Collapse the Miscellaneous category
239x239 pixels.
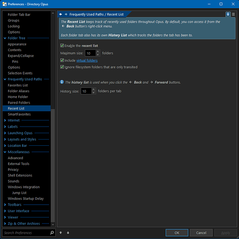click(5, 152)
